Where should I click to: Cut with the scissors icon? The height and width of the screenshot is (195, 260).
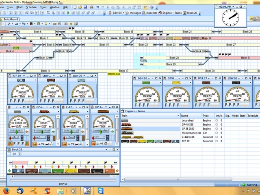108,7
